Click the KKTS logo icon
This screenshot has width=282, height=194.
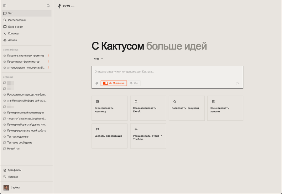tap(59, 6)
